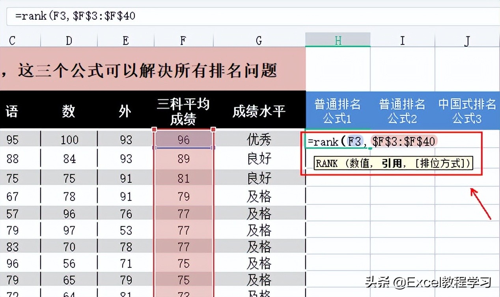500x297 pixels.
Task: Select the cell with score 76
Action: 126,213
